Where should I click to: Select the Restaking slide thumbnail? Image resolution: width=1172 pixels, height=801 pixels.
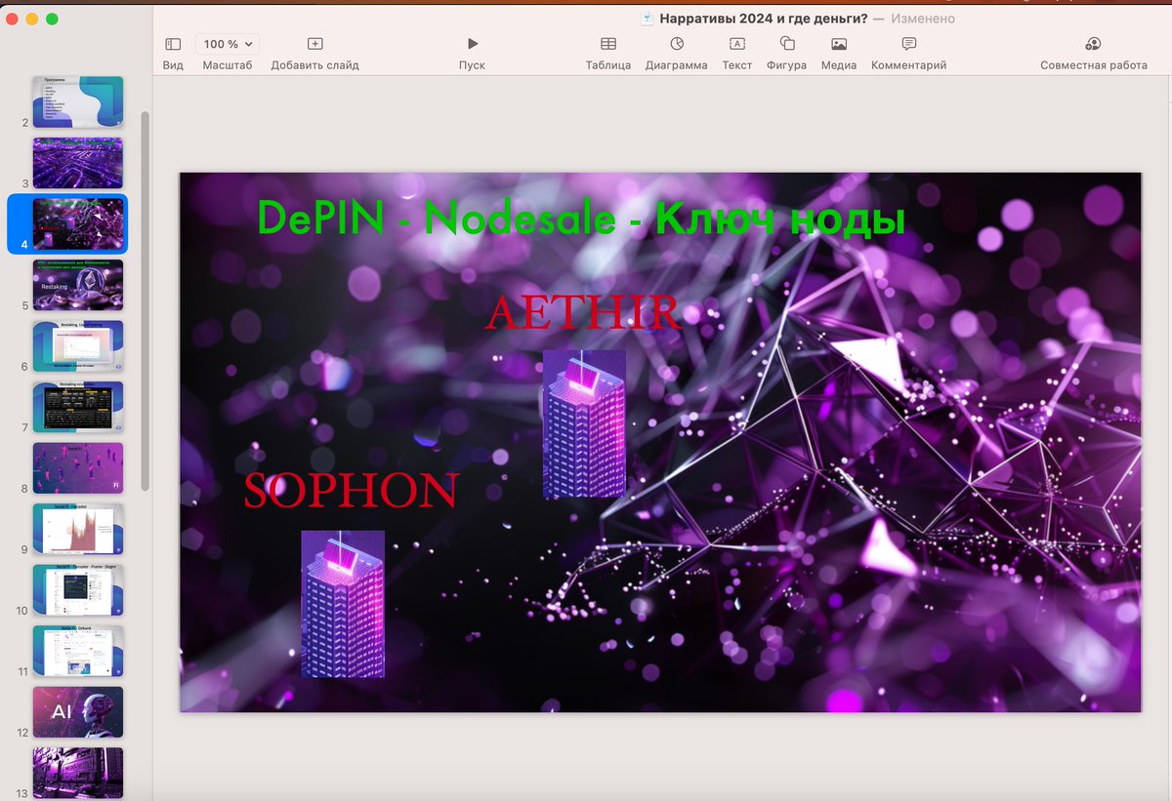(78, 285)
